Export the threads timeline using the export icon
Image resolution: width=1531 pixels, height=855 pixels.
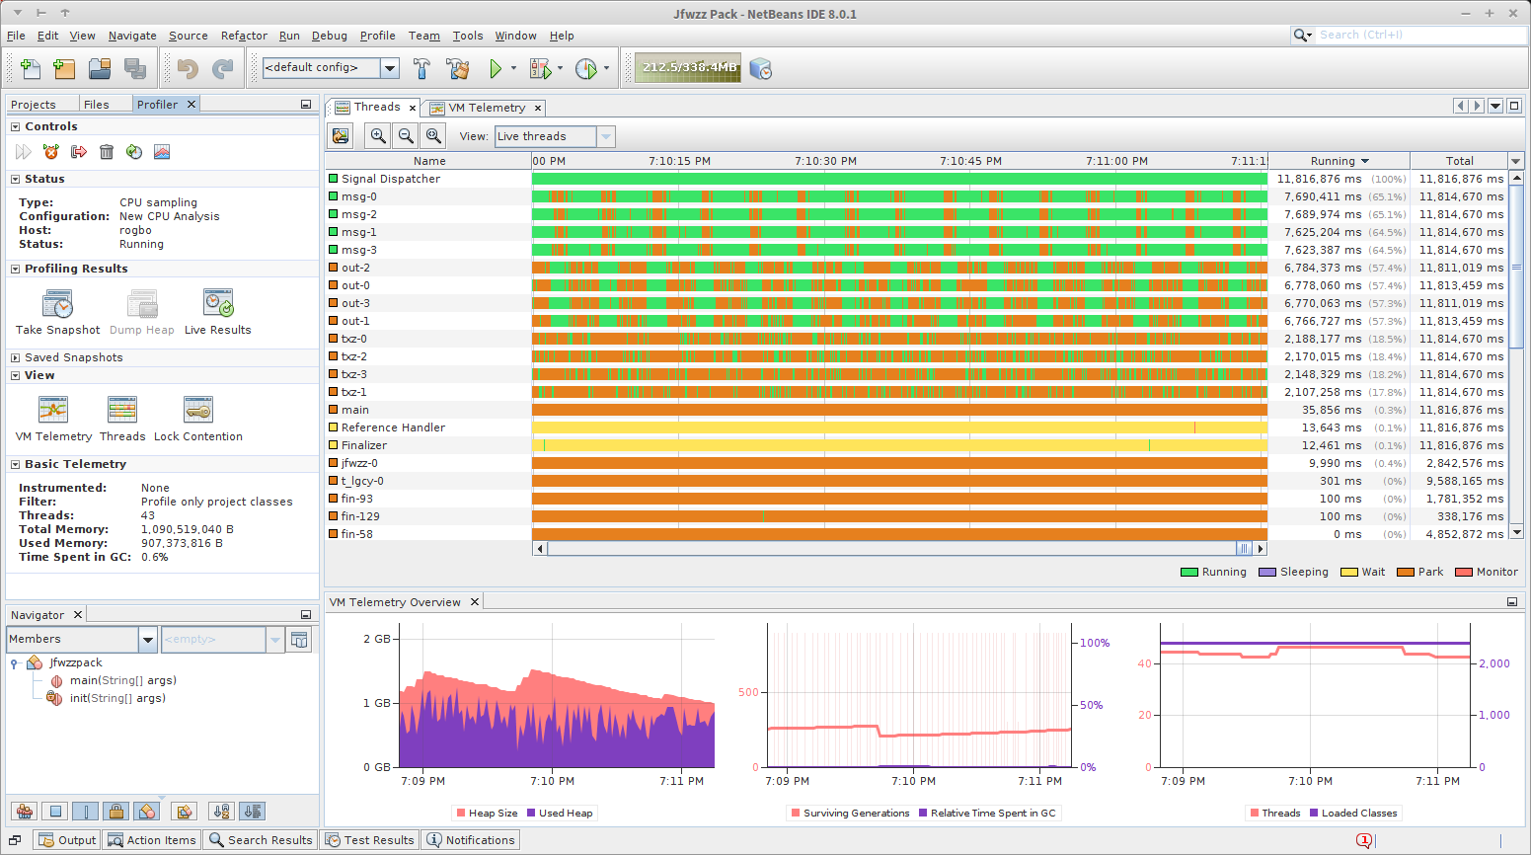pyautogui.click(x=340, y=135)
